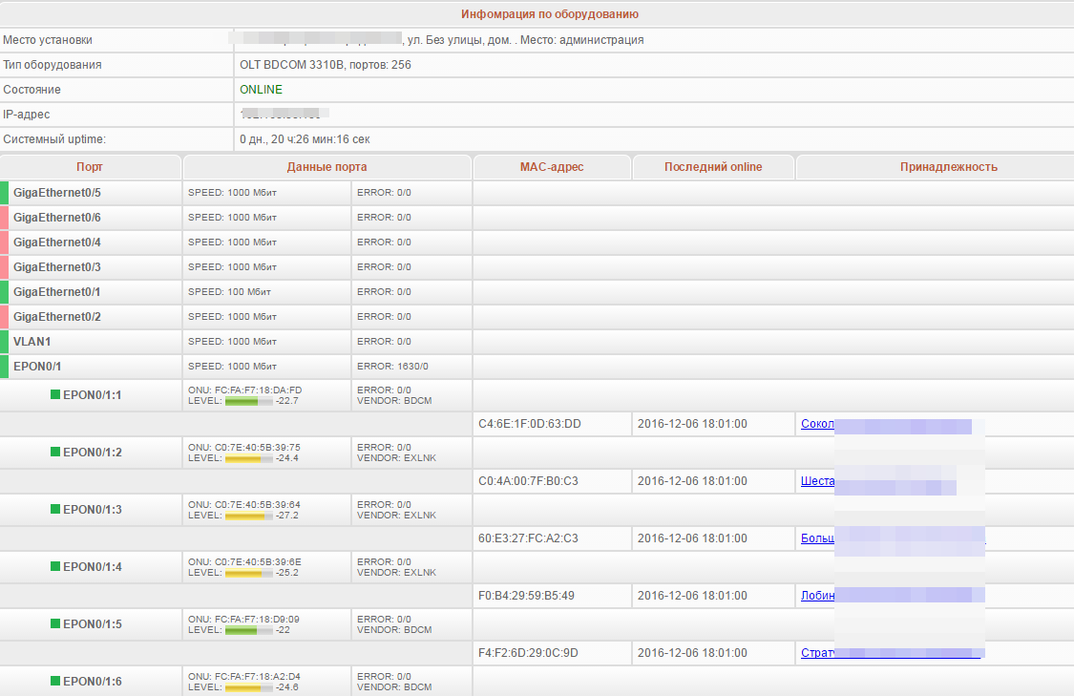The height and width of the screenshot is (696, 1074).
Task: Open the Страт subscriber link
Action: [818, 653]
